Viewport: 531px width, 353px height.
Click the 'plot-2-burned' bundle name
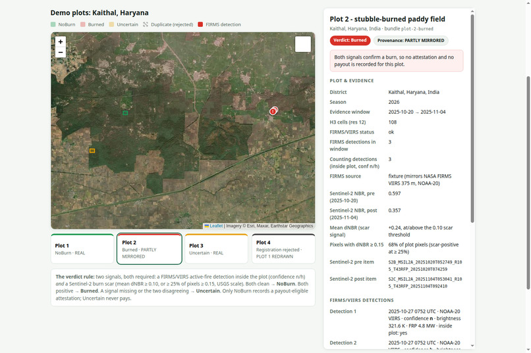click(x=417, y=29)
